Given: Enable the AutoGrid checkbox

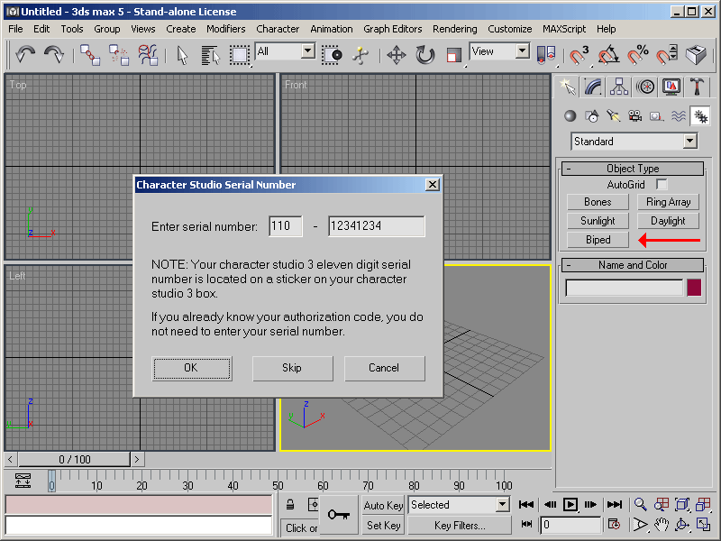Looking at the screenshot, I should point(662,185).
